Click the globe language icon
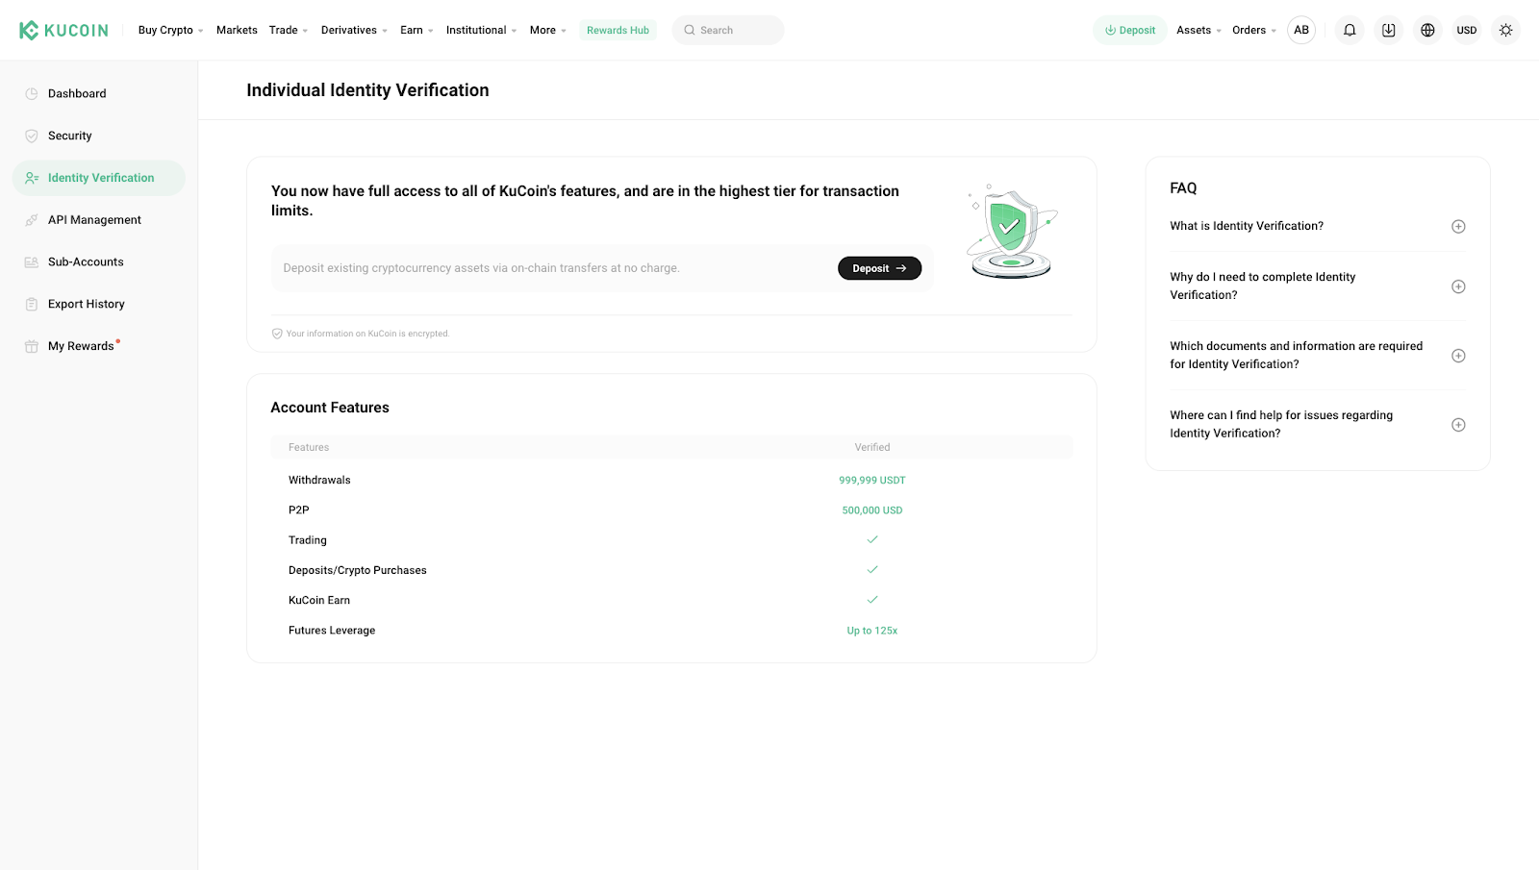1539x870 pixels. [x=1427, y=30]
